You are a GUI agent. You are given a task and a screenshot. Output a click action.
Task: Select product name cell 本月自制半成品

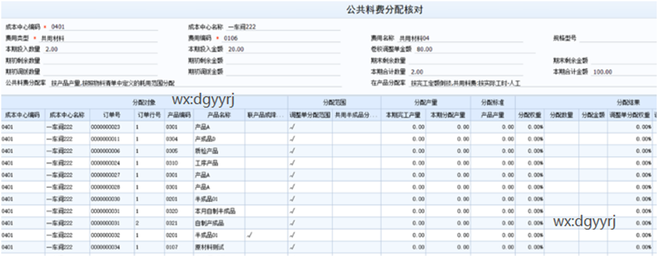220,211
